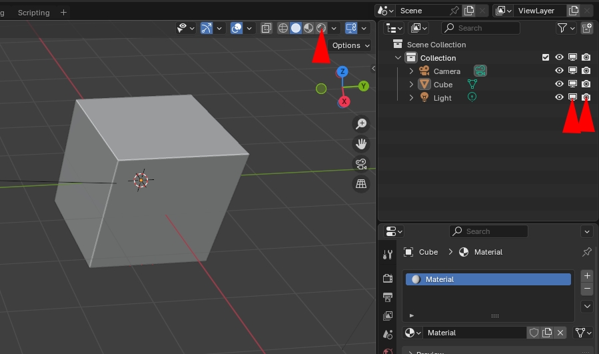Toggle X-ray view mode
The width and height of the screenshot is (599, 354).
267,28
